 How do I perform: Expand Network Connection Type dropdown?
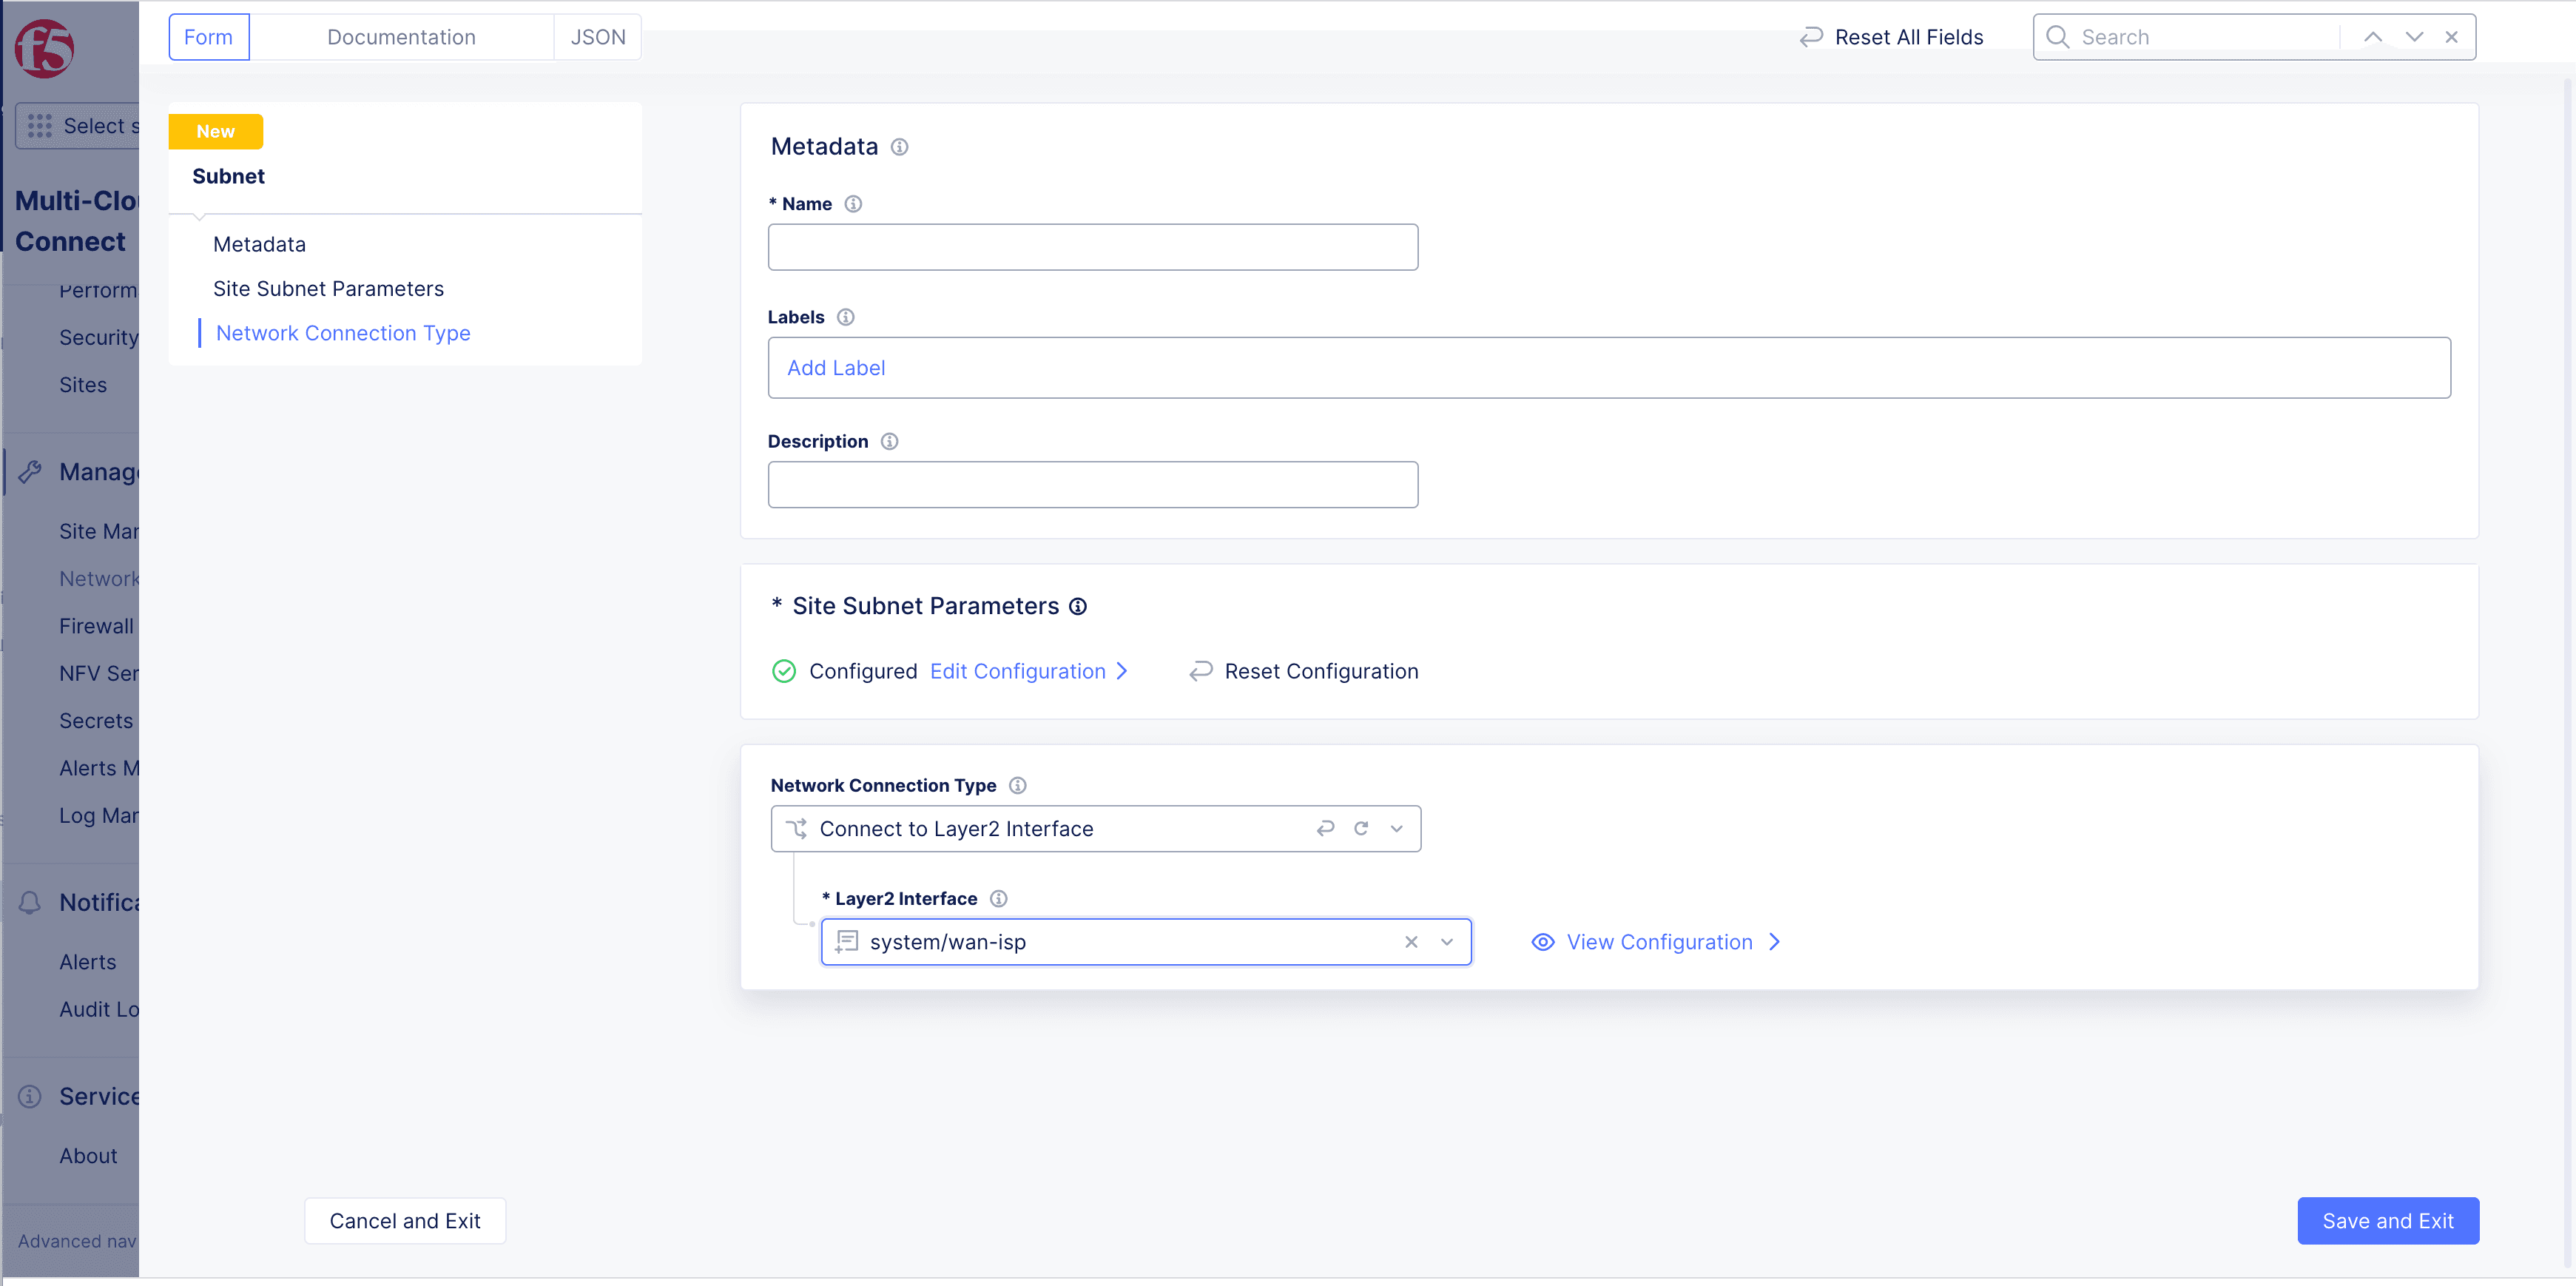pyautogui.click(x=1397, y=828)
